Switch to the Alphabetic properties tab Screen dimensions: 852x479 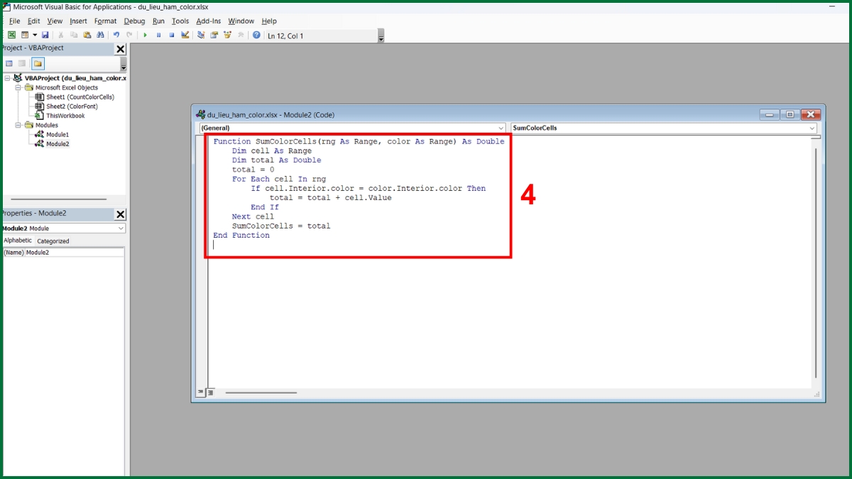pyautogui.click(x=18, y=241)
